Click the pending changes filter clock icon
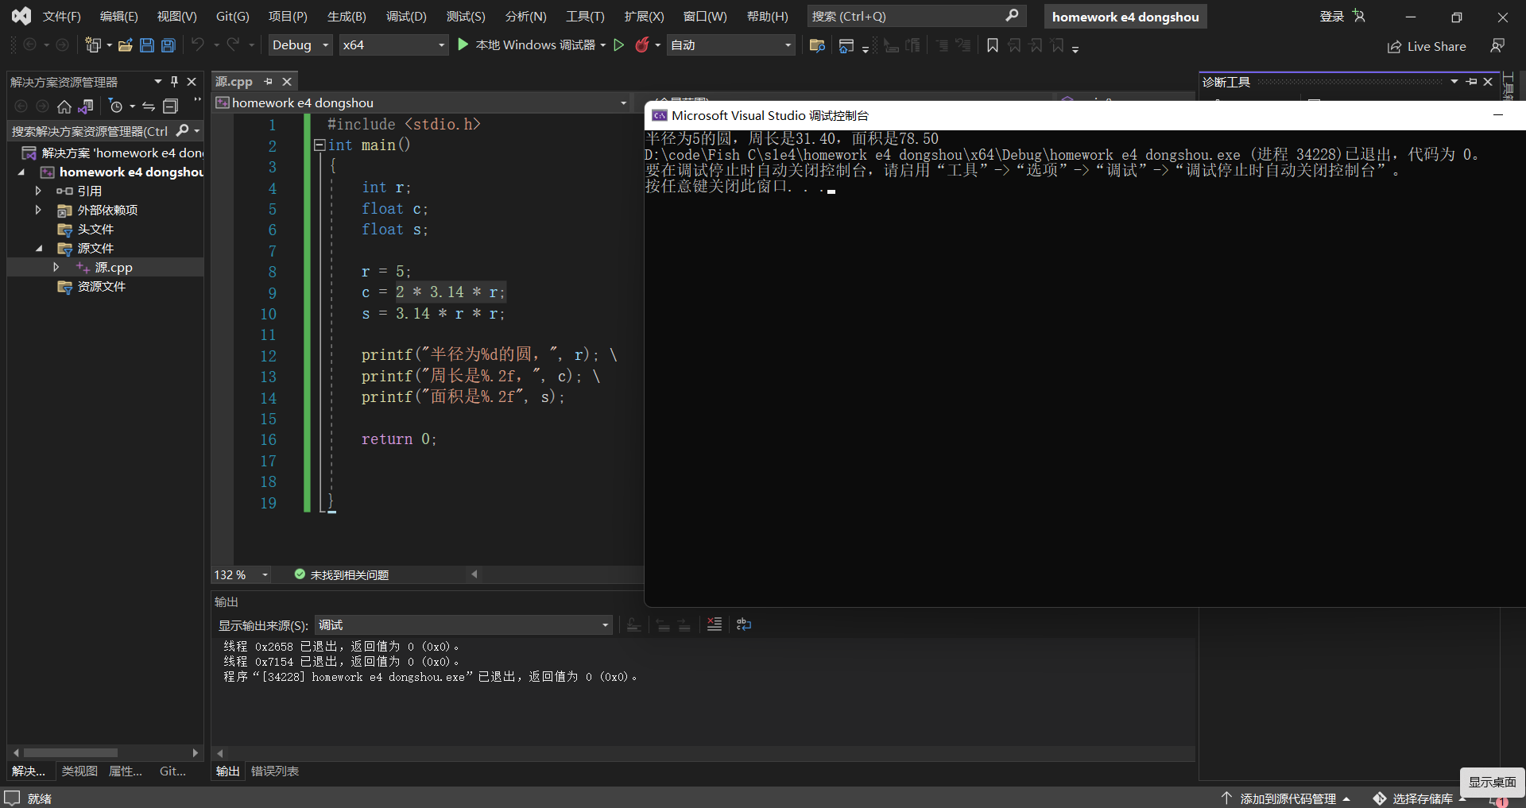Viewport: 1526px width, 808px height. 115,106
